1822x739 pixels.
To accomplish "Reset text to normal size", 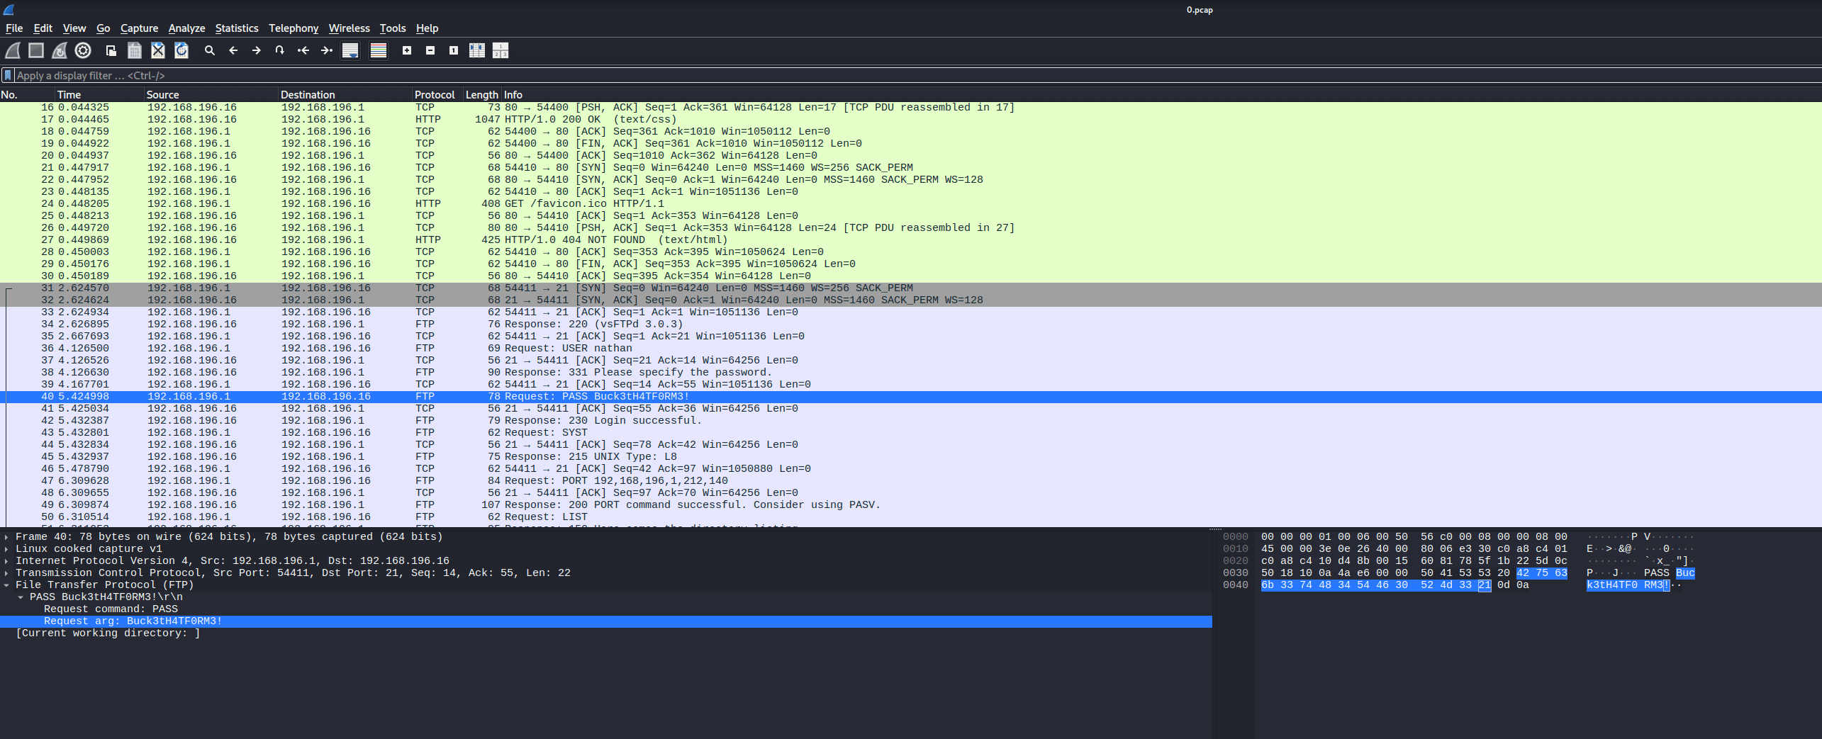I will click(454, 50).
